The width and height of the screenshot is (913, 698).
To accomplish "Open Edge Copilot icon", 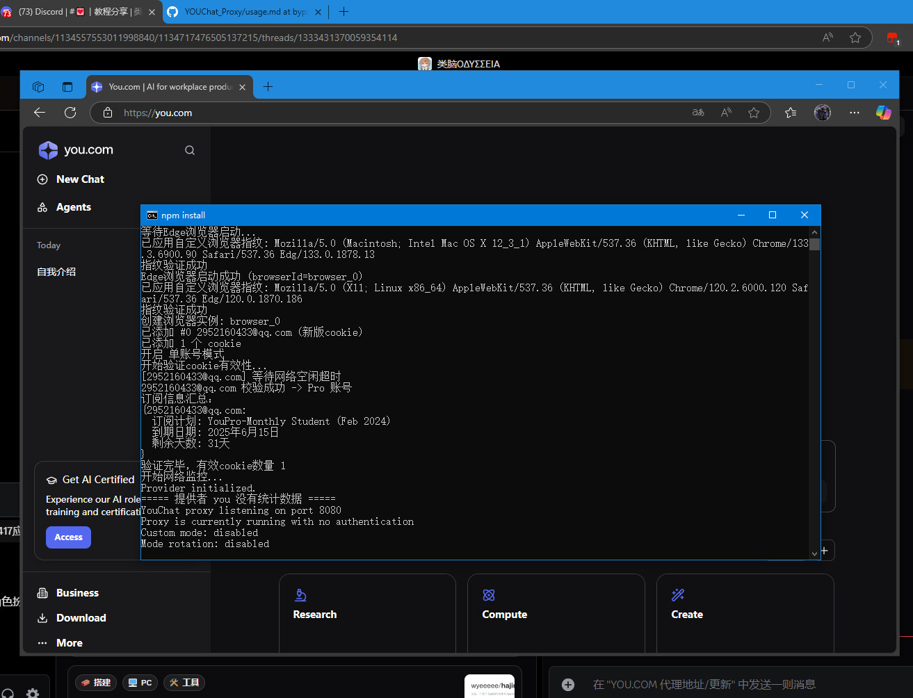I will (x=883, y=113).
